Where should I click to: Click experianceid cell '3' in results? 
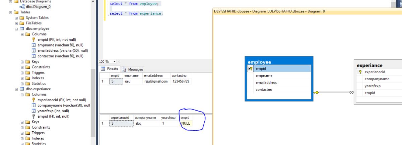click(x=121, y=123)
